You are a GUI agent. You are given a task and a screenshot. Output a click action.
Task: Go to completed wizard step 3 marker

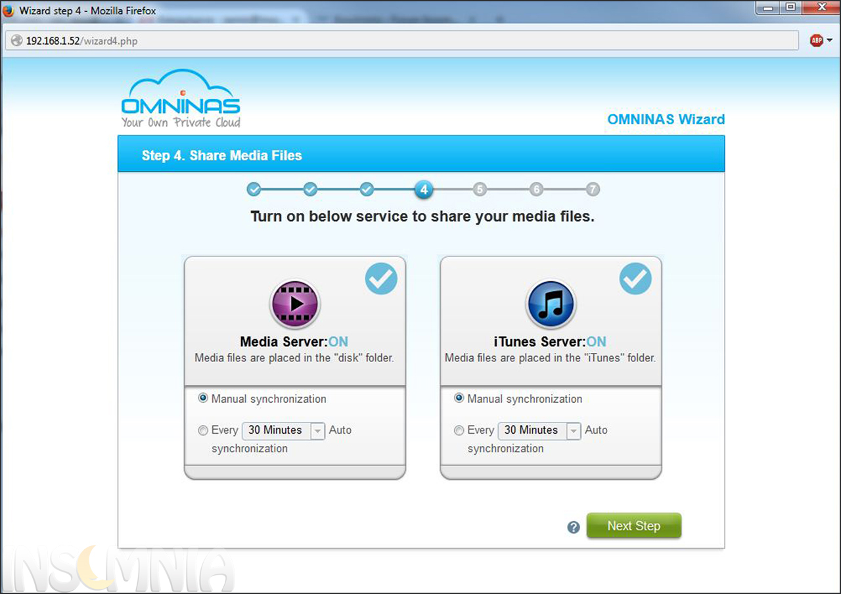point(367,190)
